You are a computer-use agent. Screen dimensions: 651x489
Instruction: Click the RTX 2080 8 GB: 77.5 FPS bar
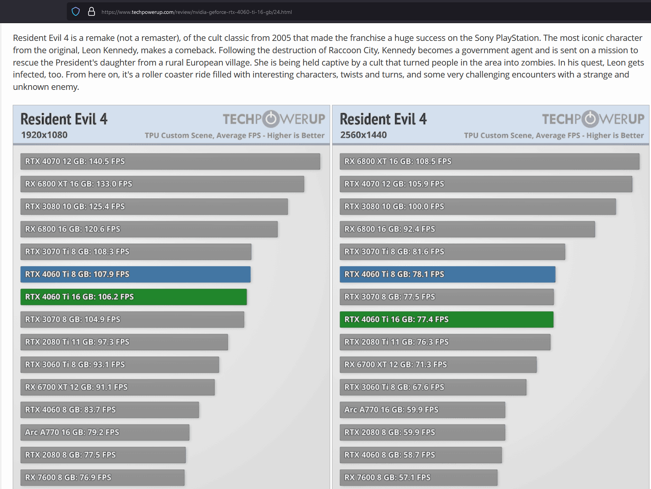pos(103,455)
